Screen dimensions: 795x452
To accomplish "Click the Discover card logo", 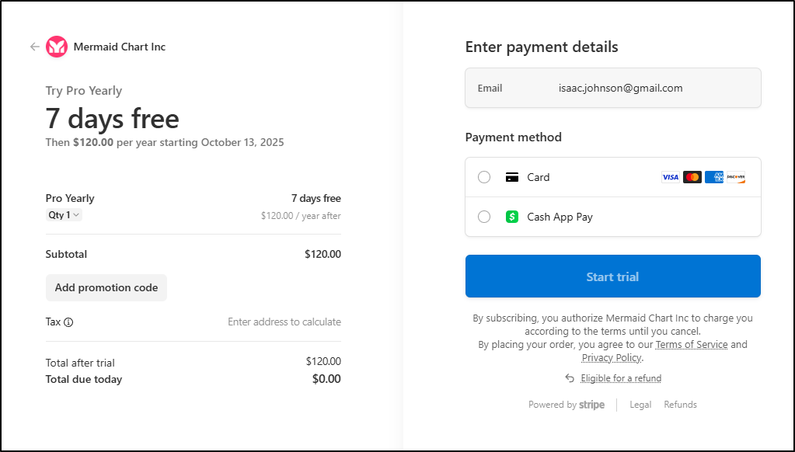I will [735, 177].
